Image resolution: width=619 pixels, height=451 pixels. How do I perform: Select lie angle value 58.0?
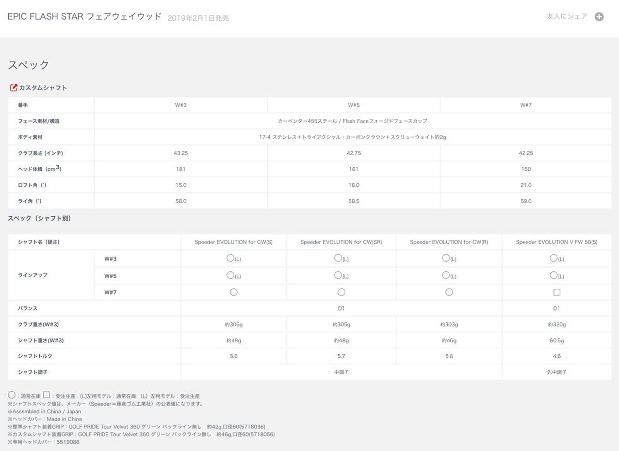pyautogui.click(x=181, y=201)
